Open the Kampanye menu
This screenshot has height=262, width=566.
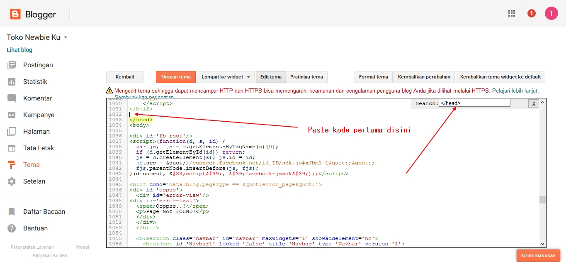[39, 115]
